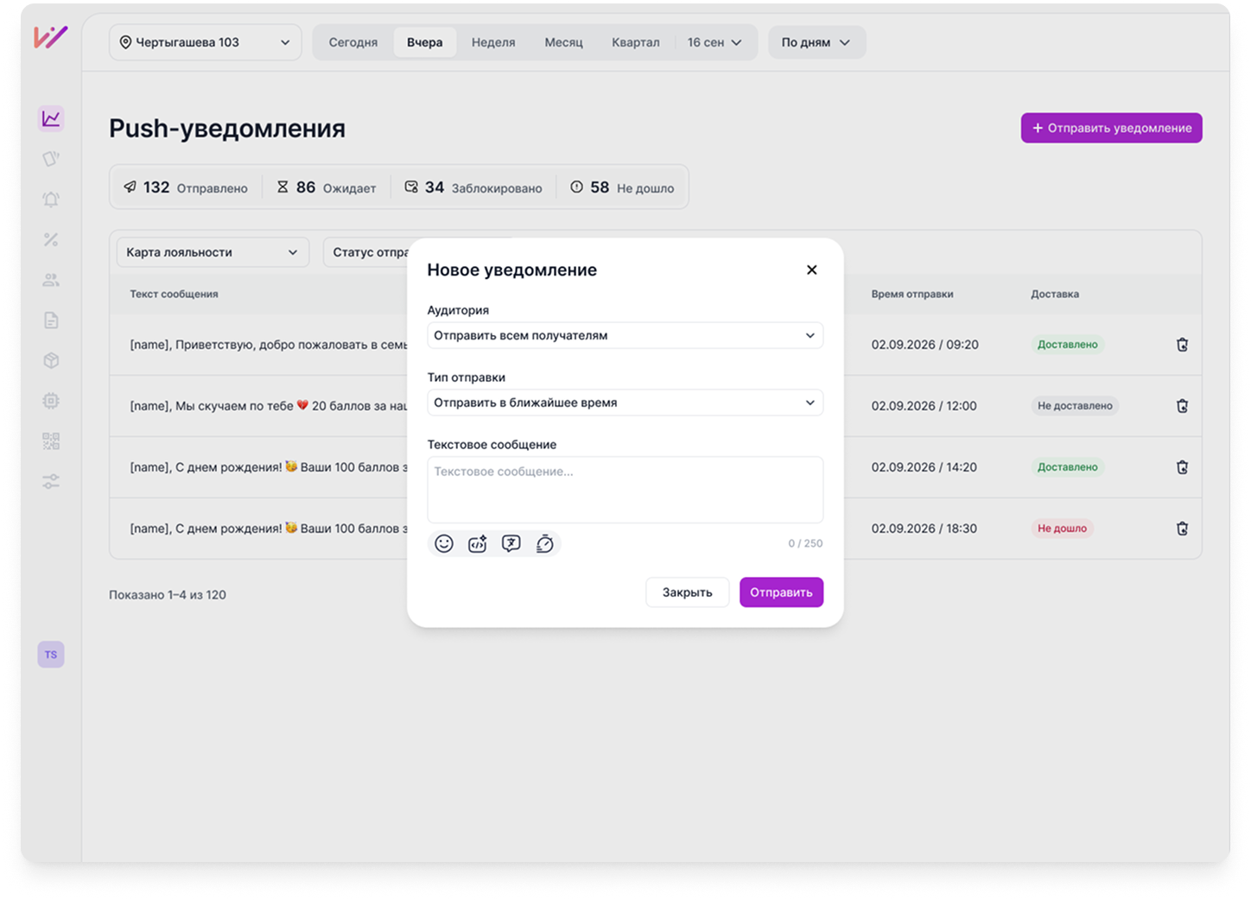This screenshot has width=1251, height=900.
Task: Open the analytics chart section in sidebar
Action: [x=51, y=118]
